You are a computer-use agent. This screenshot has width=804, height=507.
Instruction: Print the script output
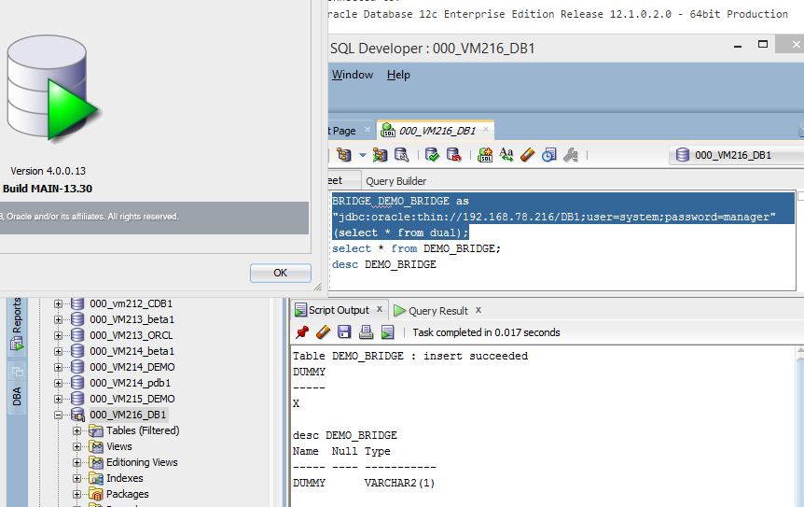366,332
